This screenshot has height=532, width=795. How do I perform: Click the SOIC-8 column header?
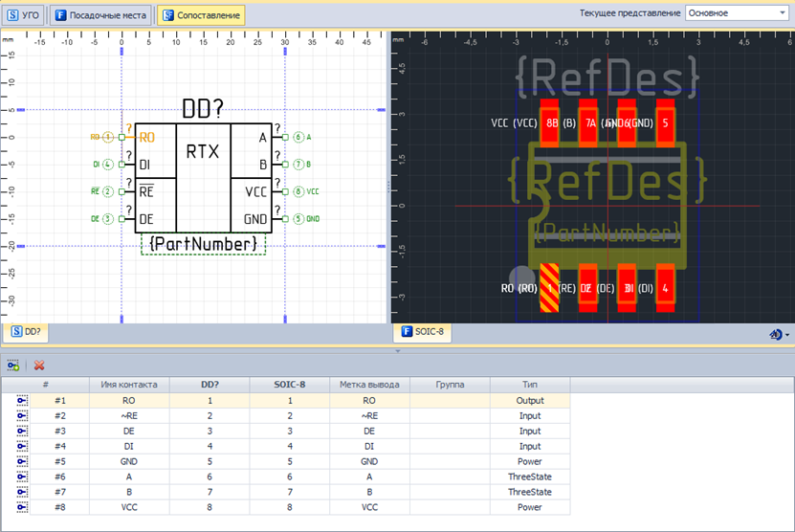point(290,385)
